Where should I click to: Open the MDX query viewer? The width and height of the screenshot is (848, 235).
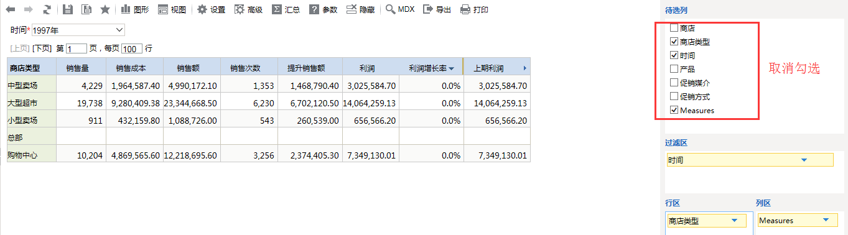400,9
